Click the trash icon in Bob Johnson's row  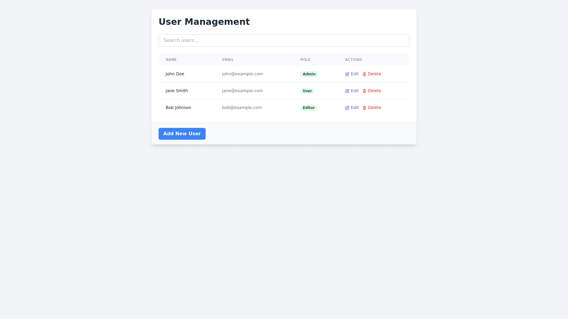tap(364, 108)
